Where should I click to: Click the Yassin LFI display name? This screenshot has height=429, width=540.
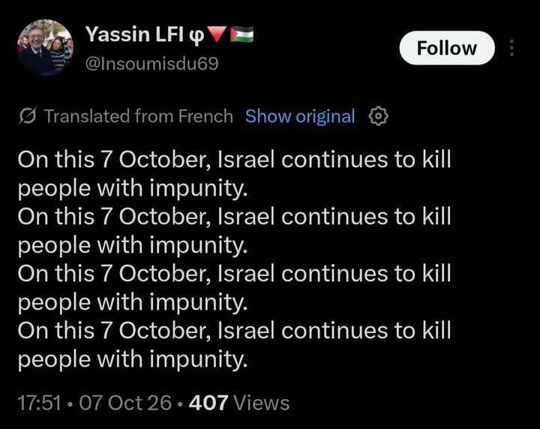(x=135, y=34)
